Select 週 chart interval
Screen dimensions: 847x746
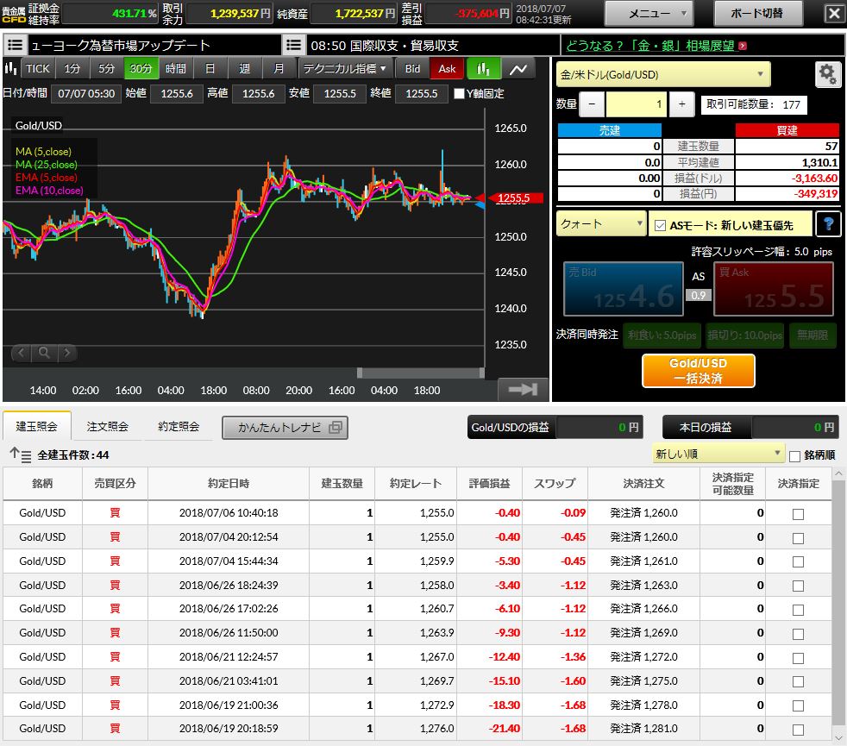pos(245,69)
